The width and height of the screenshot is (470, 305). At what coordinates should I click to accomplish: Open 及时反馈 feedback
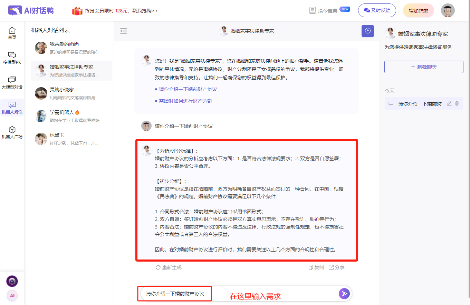tap(377, 10)
